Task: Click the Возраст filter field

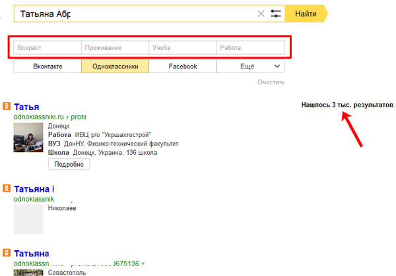Action: [48, 48]
